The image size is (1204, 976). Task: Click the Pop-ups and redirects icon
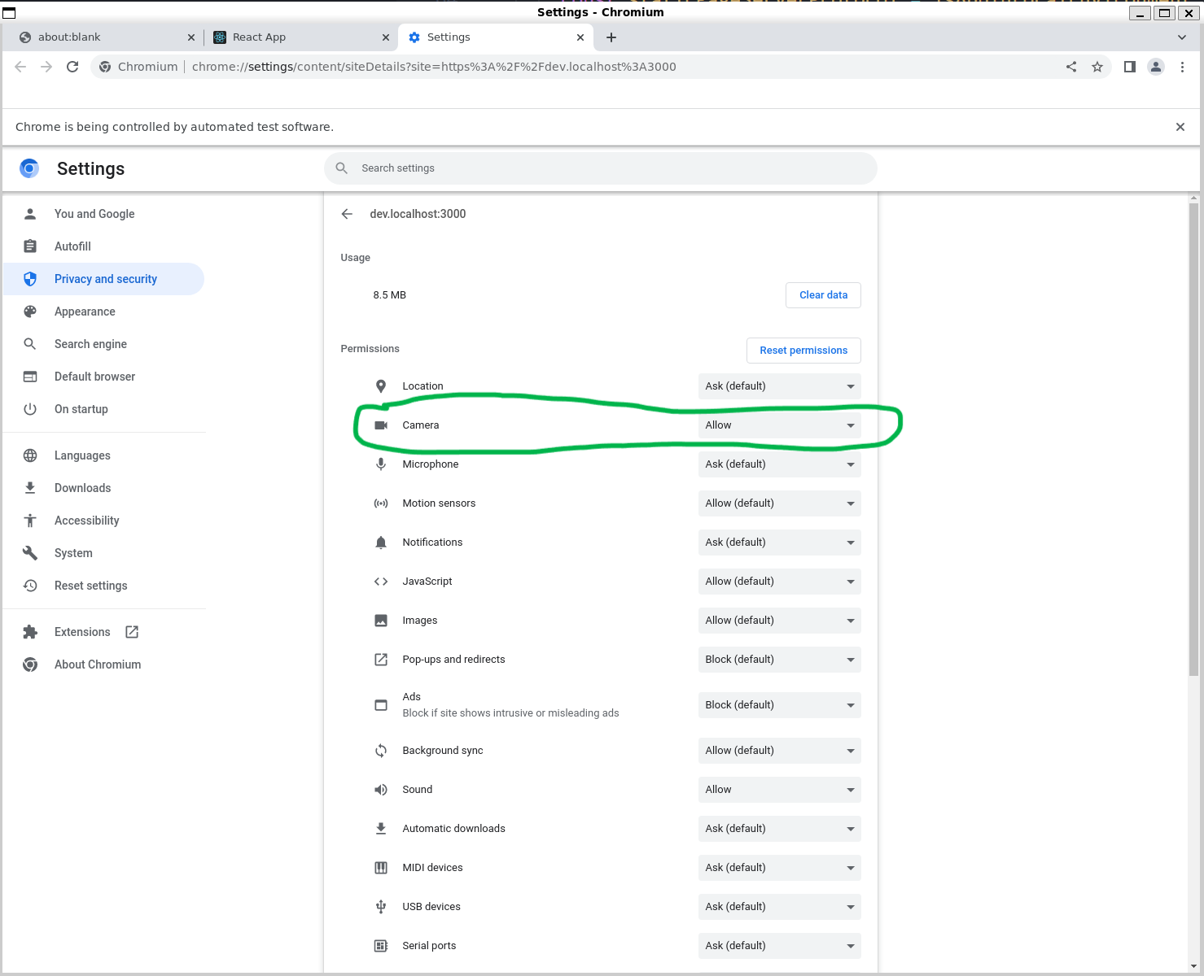tap(381, 660)
